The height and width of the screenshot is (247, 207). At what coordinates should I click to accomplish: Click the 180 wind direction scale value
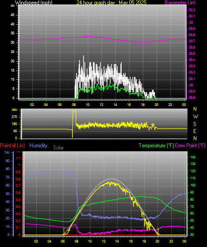[14, 124]
